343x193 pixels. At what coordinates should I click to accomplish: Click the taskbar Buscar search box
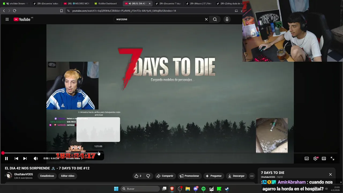click(x=140, y=189)
